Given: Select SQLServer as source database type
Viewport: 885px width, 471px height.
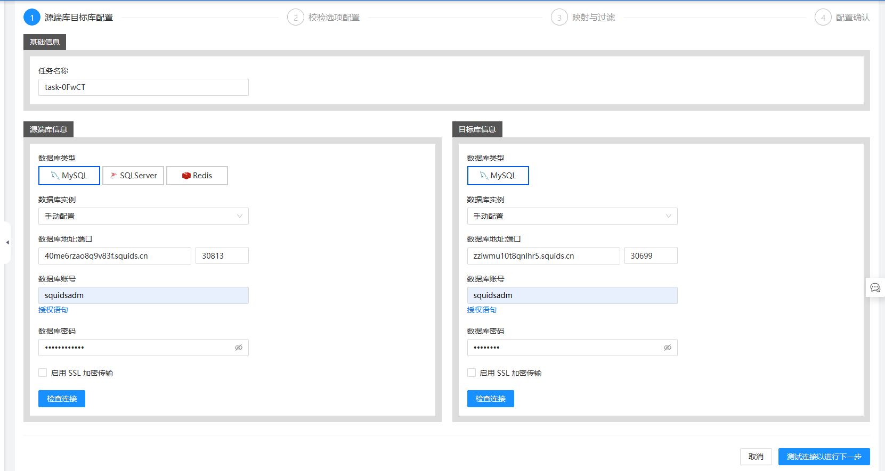Looking at the screenshot, I should [x=133, y=176].
